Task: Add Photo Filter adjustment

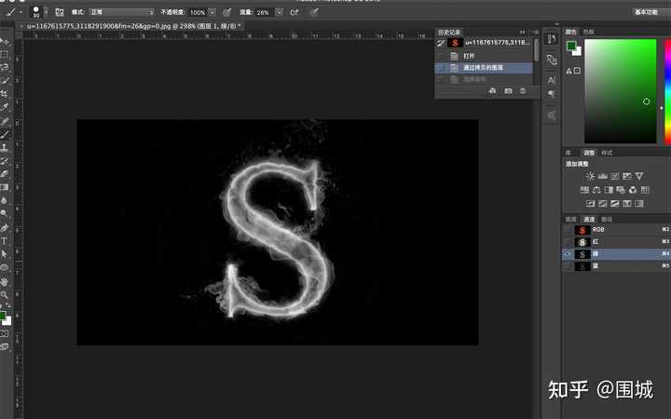Action: (621, 190)
